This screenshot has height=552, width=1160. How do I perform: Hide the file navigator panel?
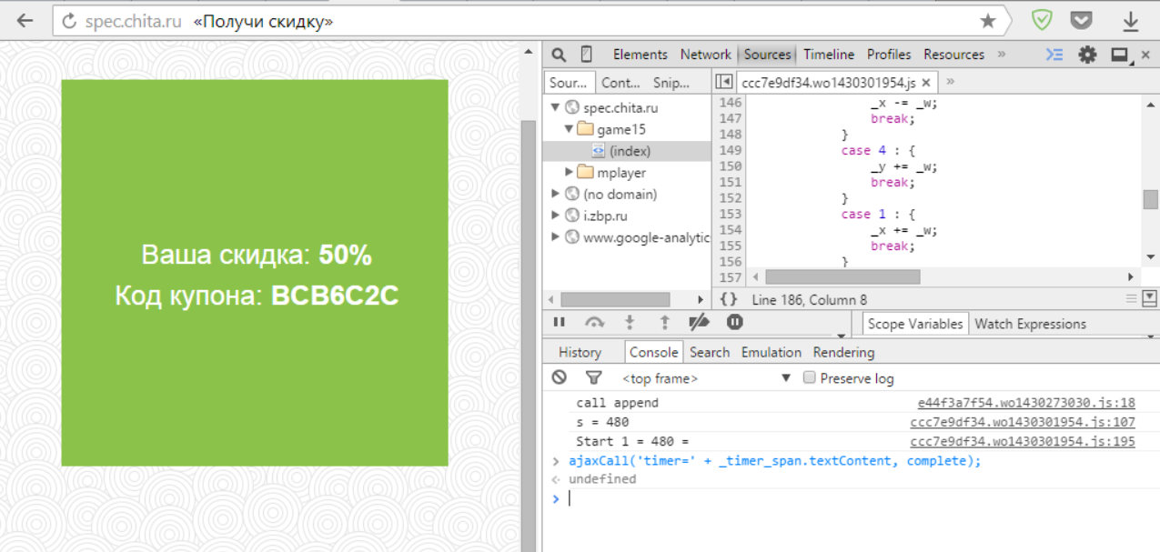tap(723, 82)
